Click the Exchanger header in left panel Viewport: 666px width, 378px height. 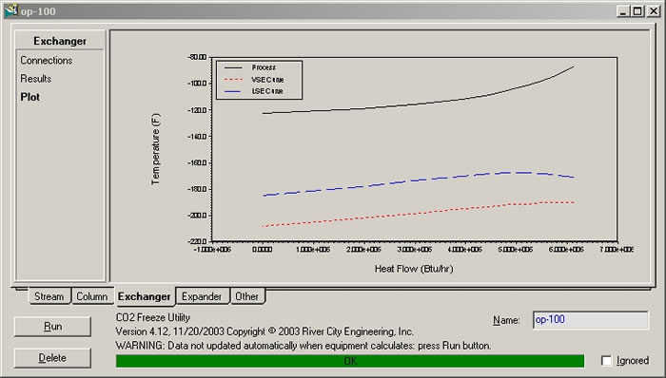click(x=60, y=41)
